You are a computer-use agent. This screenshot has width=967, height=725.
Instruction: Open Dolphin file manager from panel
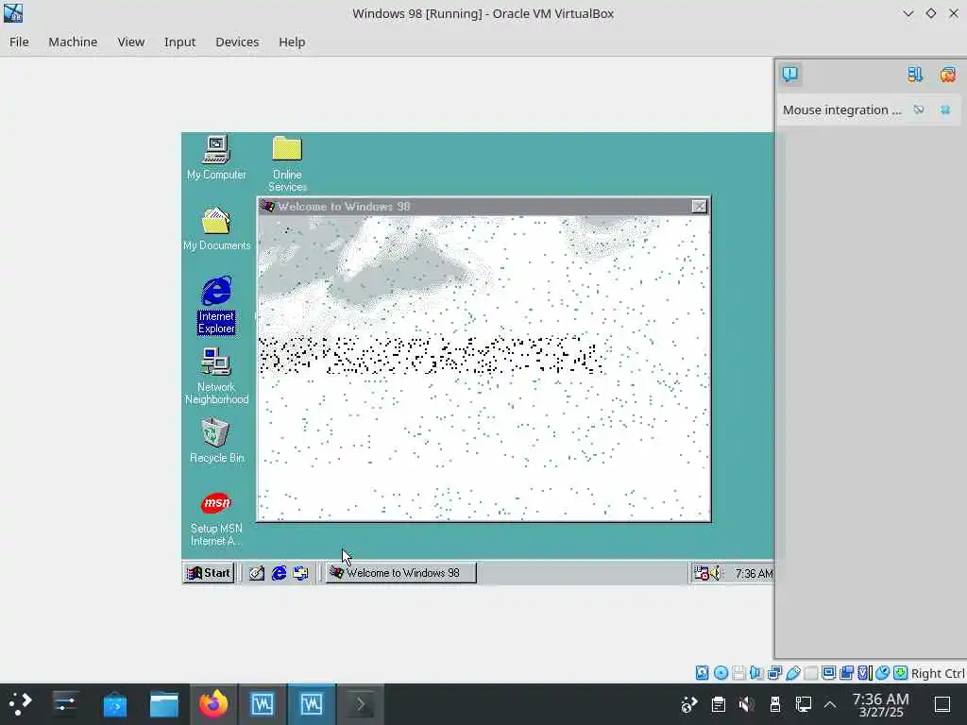coord(164,704)
